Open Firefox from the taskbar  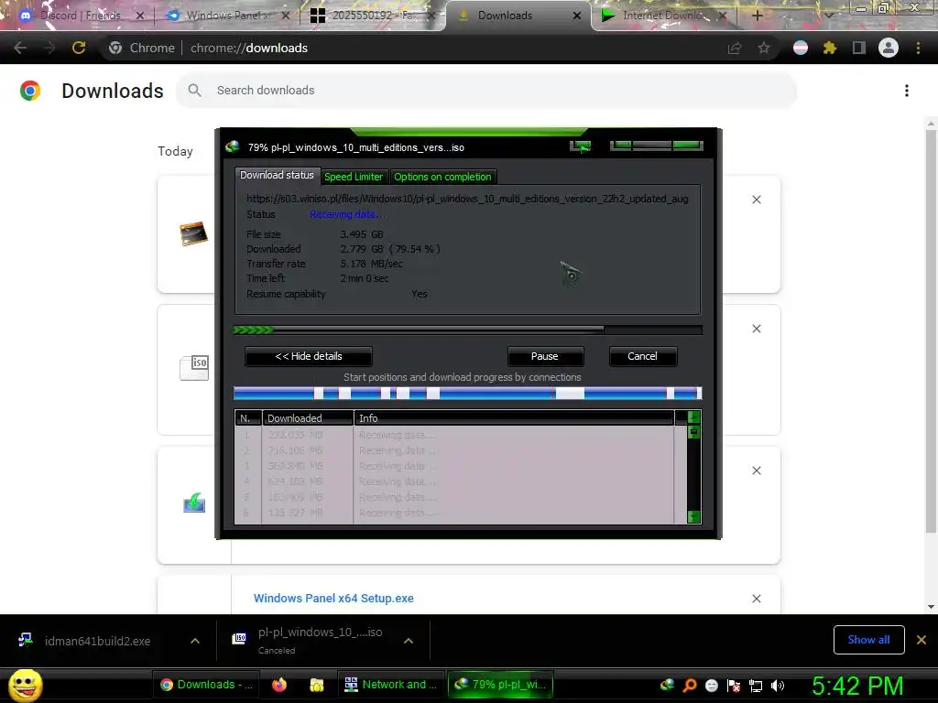coord(279,685)
